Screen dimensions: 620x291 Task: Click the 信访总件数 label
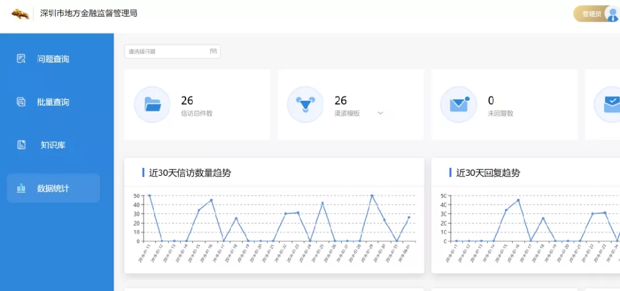(197, 113)
